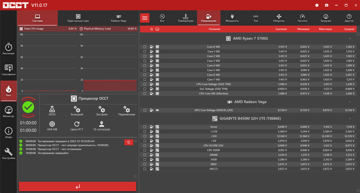The width and height of the screenshot is (360, 193).
Task: Switch to the Radeon Vega tab
Action: (x=119, y=18)
